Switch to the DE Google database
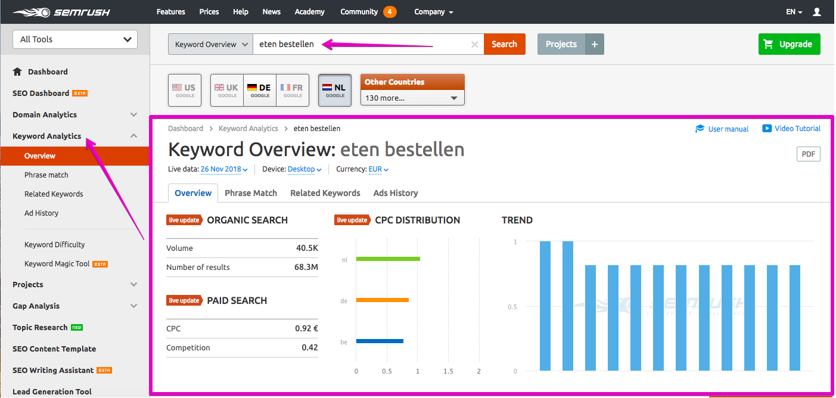The image size is (836, 398). point(260,90)
